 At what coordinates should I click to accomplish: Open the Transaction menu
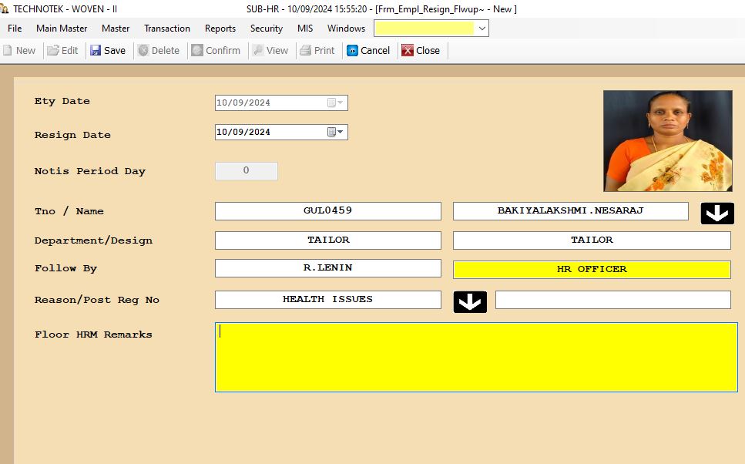click(166, 29)
